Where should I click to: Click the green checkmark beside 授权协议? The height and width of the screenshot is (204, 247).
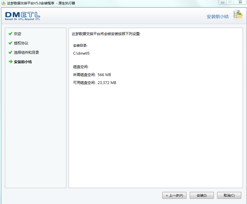10,43
